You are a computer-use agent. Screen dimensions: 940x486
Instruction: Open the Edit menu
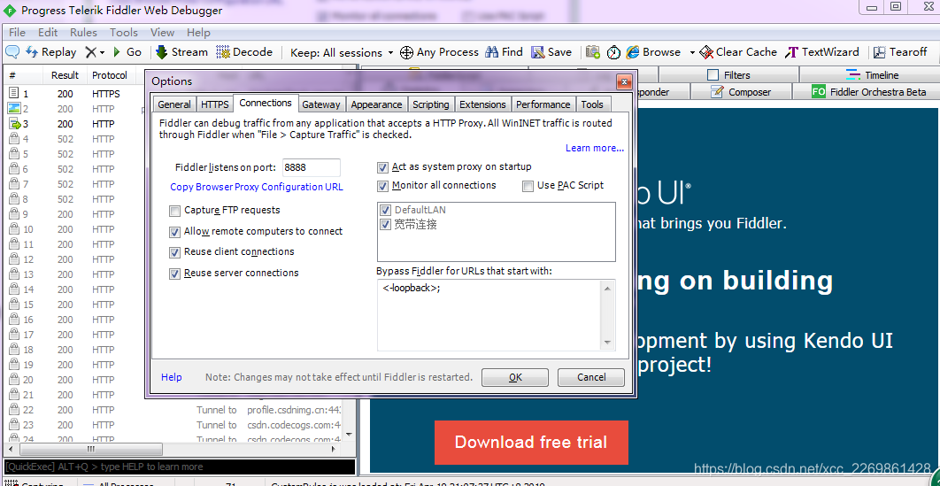point(48,33)
